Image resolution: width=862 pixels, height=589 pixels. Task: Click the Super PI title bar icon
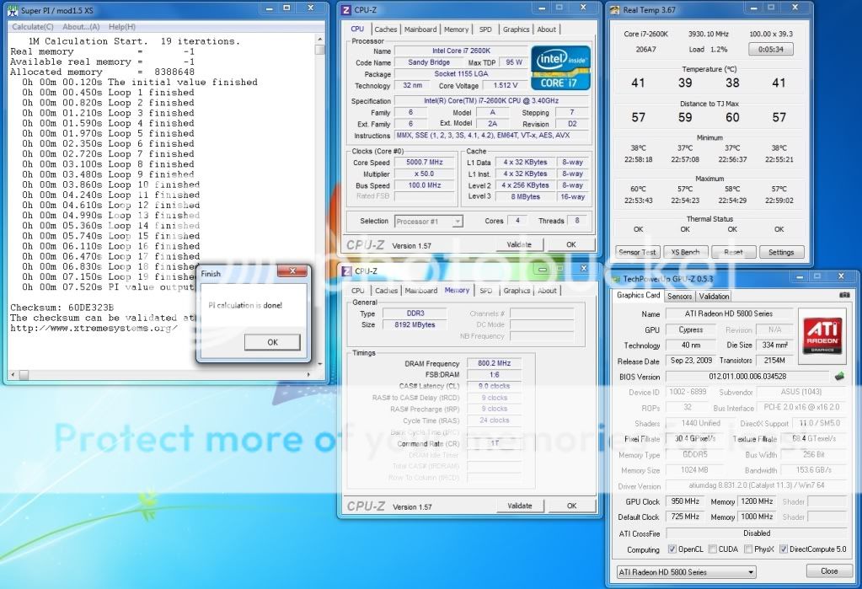(11, 10)
